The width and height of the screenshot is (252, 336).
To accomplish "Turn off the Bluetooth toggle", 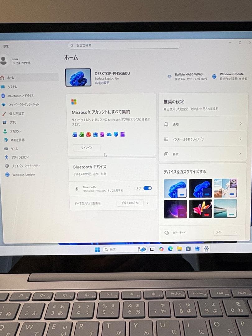I will pyautogui.click(x=148, y=188).
